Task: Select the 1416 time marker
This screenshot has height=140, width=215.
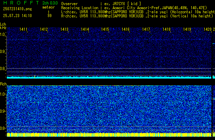Action: click(125, 29)
